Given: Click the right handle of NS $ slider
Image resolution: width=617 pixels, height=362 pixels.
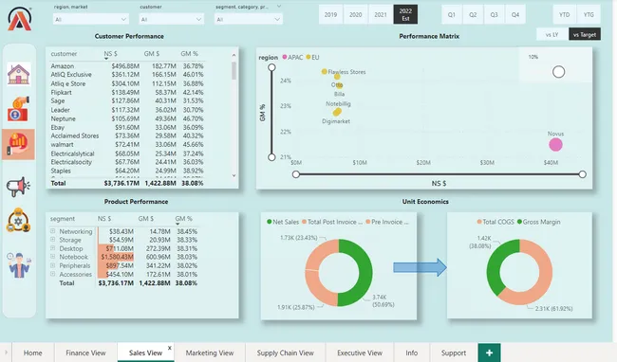Looking at the screenshot, I should point(583,174).
